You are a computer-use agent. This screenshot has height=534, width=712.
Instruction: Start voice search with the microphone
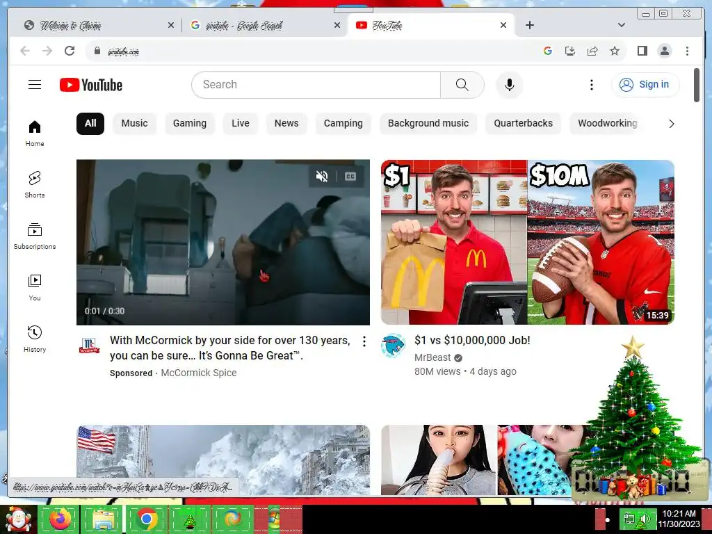tap(510, 85)
